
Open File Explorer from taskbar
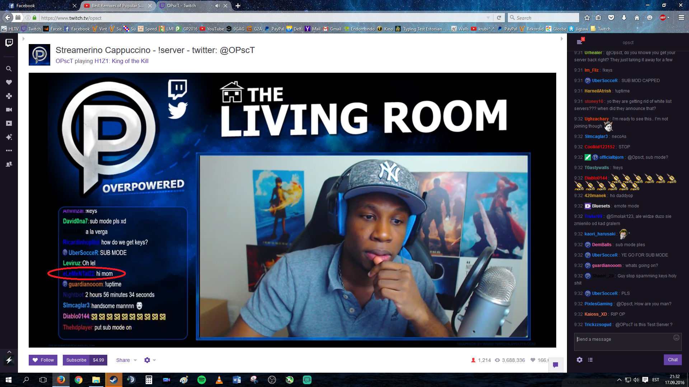click(x=96, y=380)
